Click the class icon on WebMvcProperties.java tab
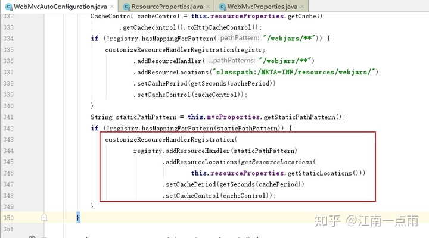Screen dimensions: 429x238 point(223,7)
